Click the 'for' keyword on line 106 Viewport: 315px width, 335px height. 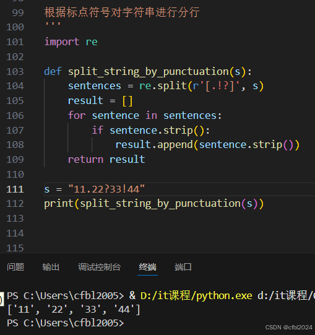77,115
